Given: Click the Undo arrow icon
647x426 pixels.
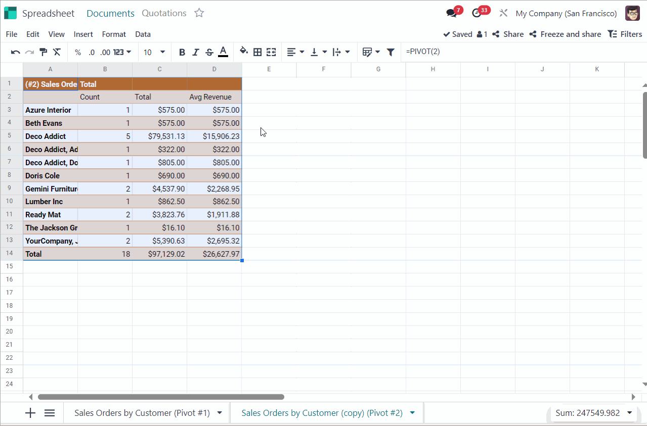Looking at the screenshot, I should pos(16,52).
